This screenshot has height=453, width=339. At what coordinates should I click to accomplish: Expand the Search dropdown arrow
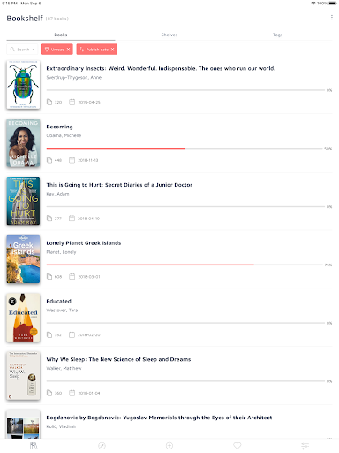[x=34, y=50]
